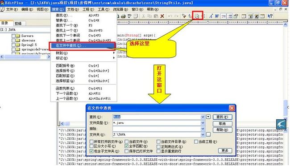Open the '视图' menu
The width and height of the screenshot is (290, 166).
[x=42, y=9]
